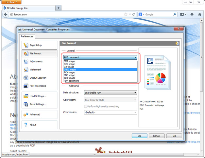Click the Google search engine icon
The height and width of the screenshot is (158, 205).
pyautogui.click(x=140, y=14)
